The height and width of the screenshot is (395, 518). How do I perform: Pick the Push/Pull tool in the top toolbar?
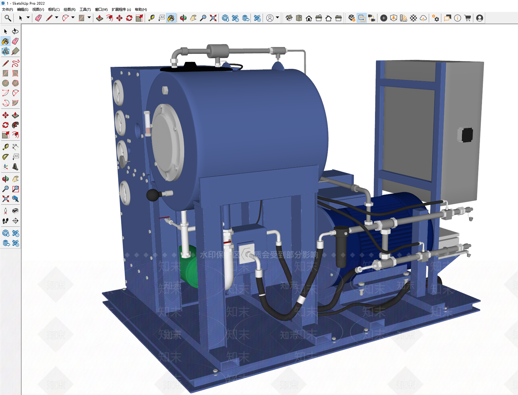(x=100, y=18)
